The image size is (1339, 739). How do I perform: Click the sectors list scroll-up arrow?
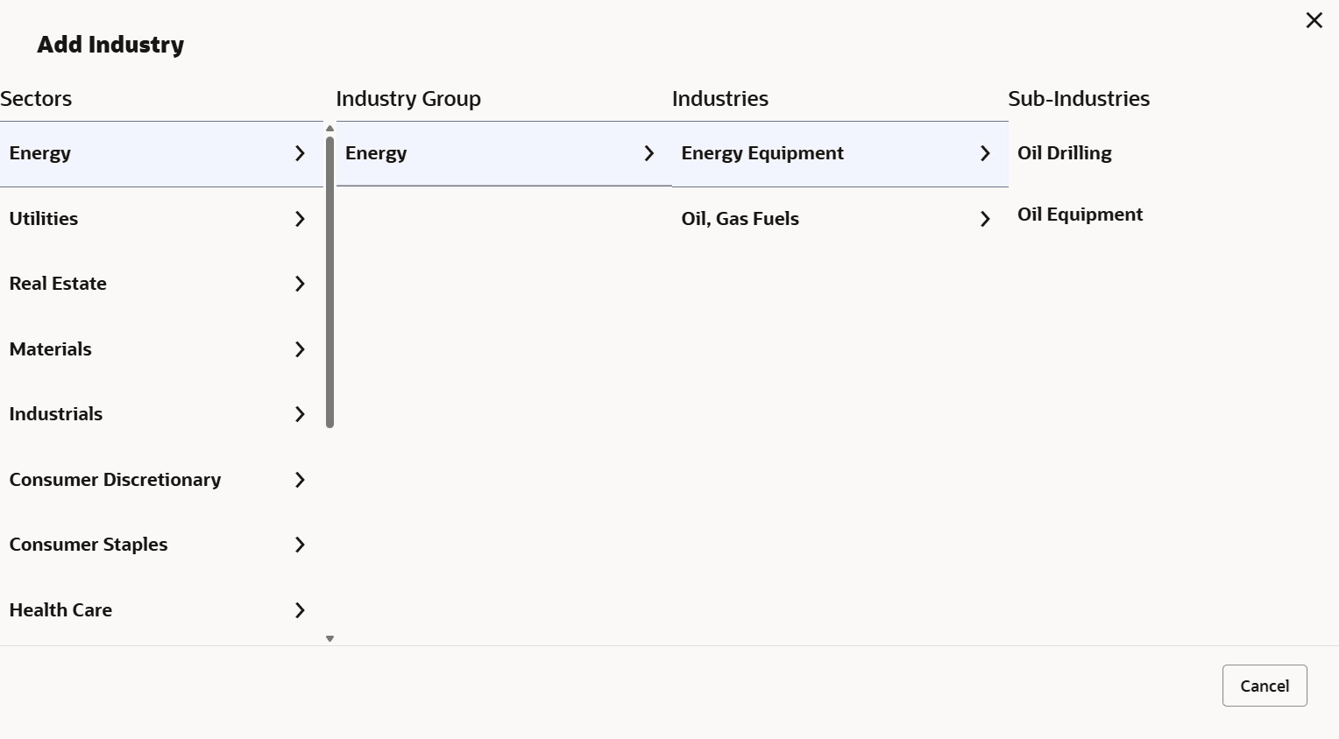click(x=329, y=129)
